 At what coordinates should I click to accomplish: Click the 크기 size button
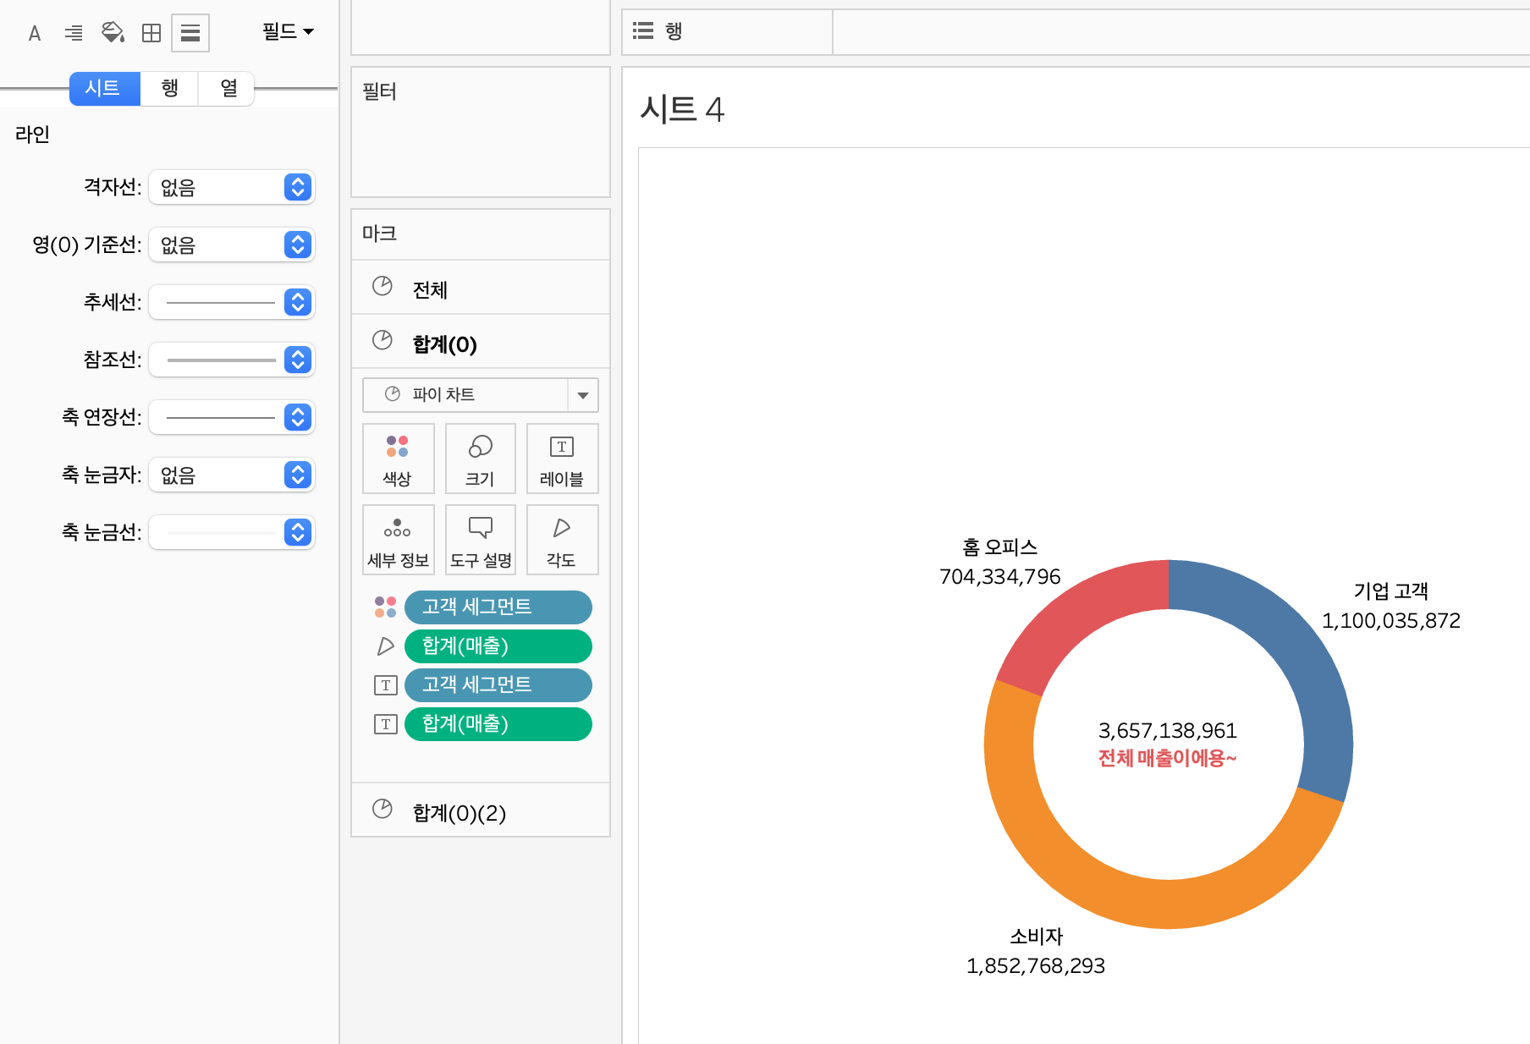(x=480, y=459)
